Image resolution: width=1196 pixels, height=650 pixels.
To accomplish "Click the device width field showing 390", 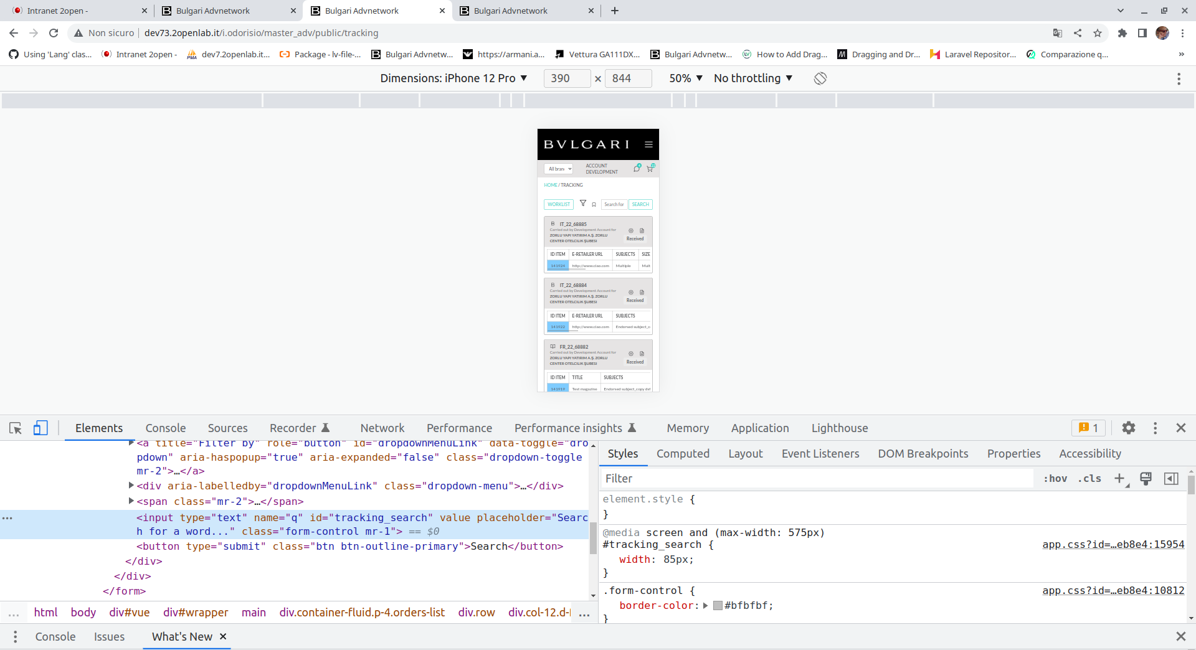I will click(x=567, y=78).
